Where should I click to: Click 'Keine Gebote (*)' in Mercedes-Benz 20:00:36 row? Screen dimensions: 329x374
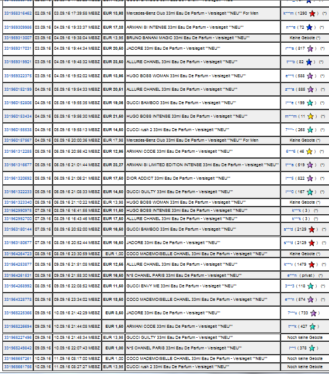coord(304,140)
